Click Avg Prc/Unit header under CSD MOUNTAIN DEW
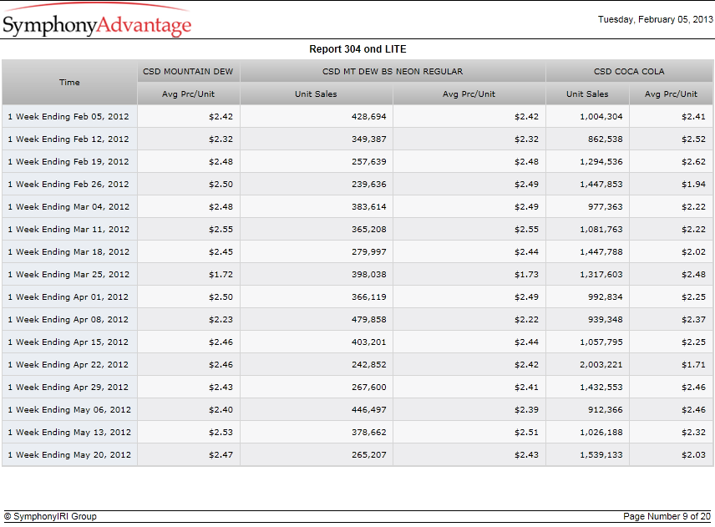Viewport: 715px width, 527px height. pyautogui.click(x=188, y=94)
